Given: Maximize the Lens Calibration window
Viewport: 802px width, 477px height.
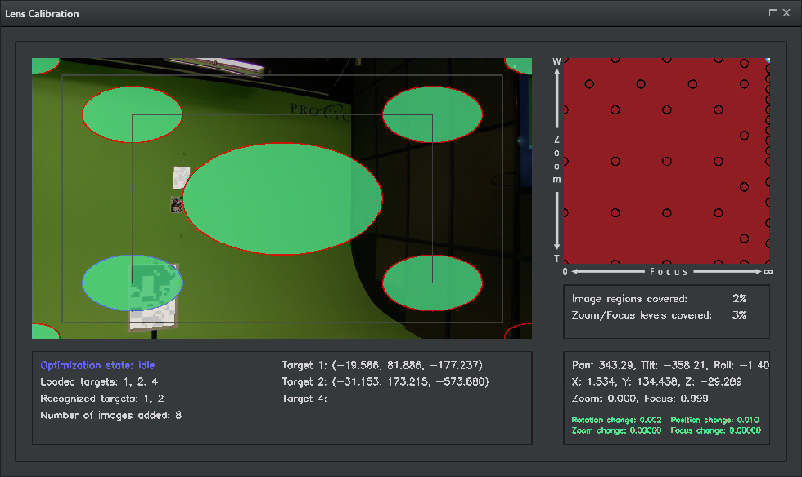Looking at the screenshot, I should point(773,13).
